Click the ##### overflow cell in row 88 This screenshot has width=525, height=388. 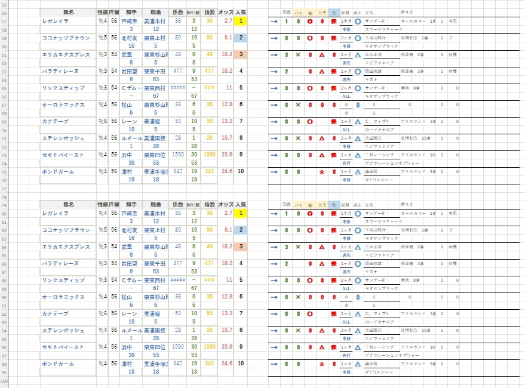tap(177, 280)
